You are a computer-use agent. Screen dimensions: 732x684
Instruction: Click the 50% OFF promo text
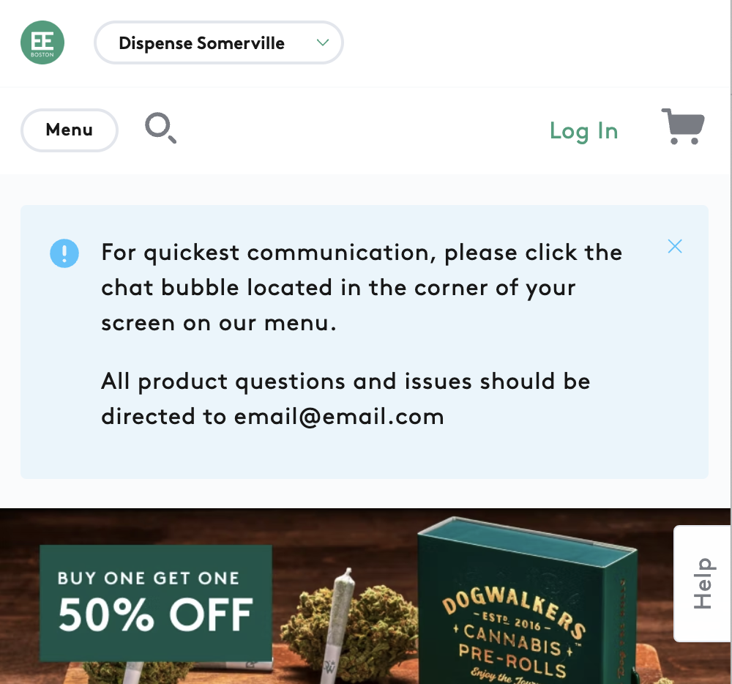click(x=155, y=615)
